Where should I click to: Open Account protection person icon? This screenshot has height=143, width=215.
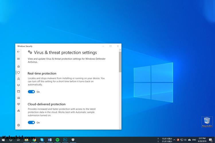(x=19, y=79)
